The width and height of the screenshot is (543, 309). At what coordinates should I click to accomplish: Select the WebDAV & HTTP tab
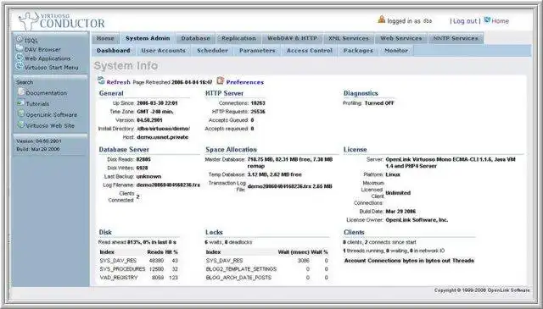click(x=292, y=38)
